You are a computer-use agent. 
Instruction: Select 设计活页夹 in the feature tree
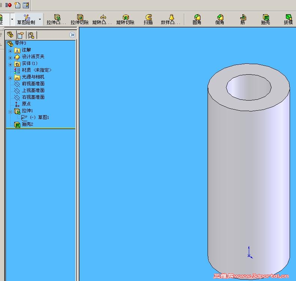point(33,57)
